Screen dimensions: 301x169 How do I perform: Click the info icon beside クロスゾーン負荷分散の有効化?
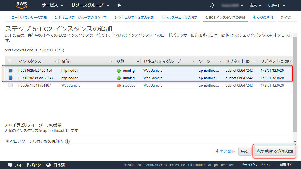(x=67, y=142)
